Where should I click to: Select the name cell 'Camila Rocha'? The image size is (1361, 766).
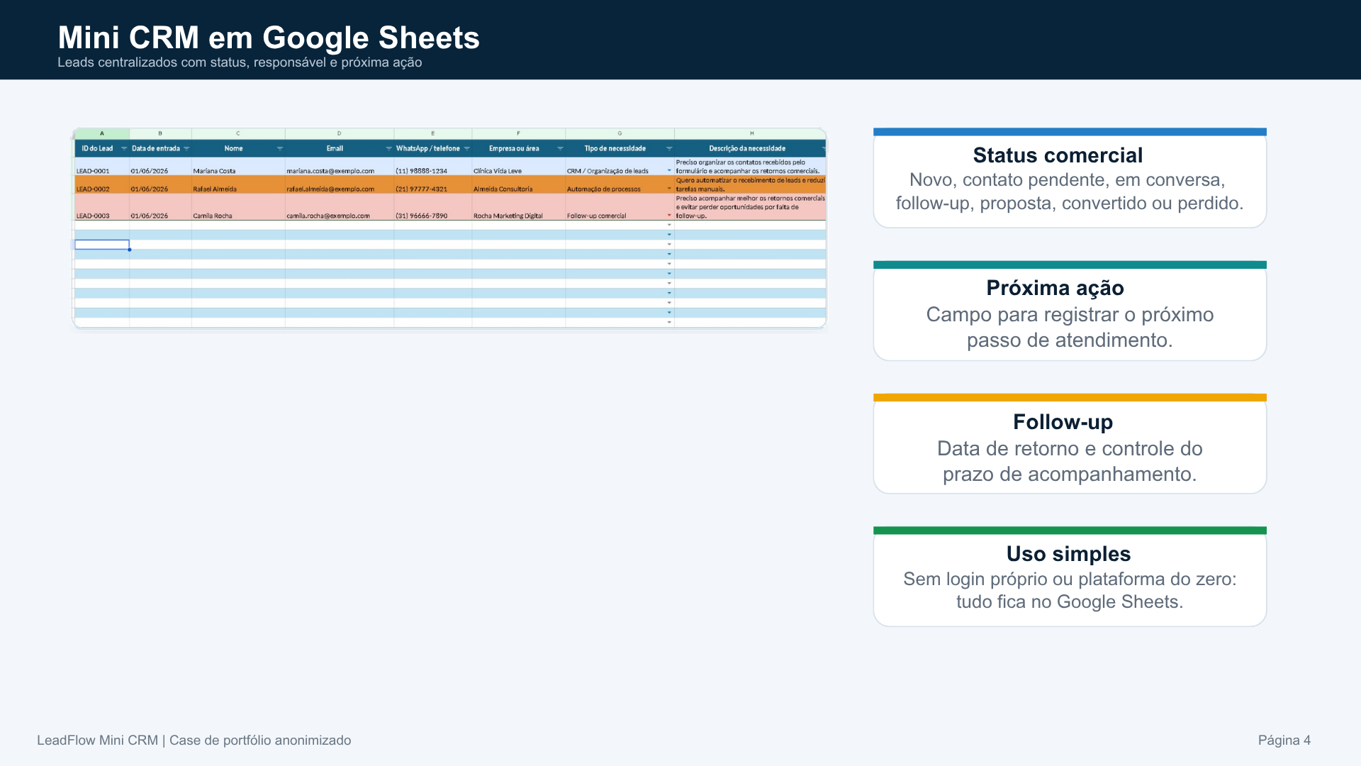click(x=238, y=207)
